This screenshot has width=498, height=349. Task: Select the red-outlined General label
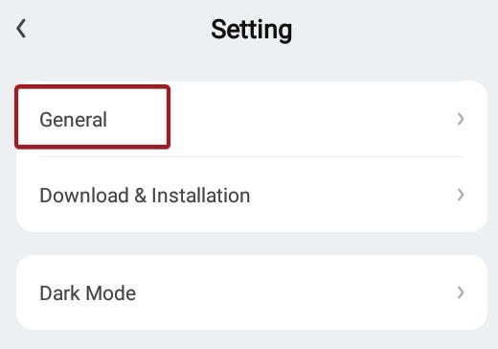pyautogui.click(x=73, y=120)
